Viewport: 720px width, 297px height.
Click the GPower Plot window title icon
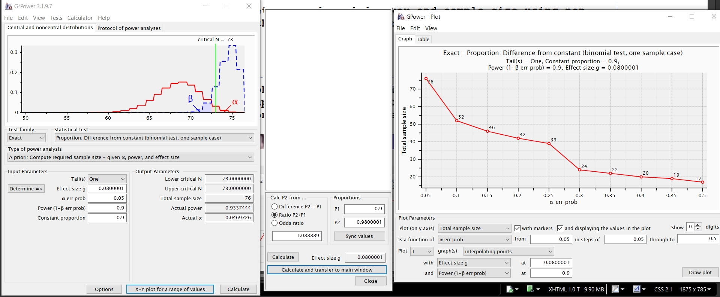tap(401, 17)
